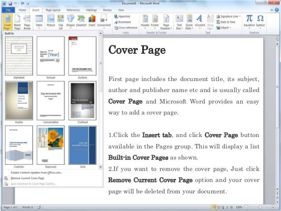The image size is (281, 211).
Task: Insert a Blank Page
Action: [x=17, y=22]
